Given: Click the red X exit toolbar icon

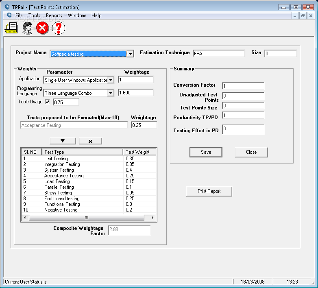Looking at the screenshot, I should point(42,28).
